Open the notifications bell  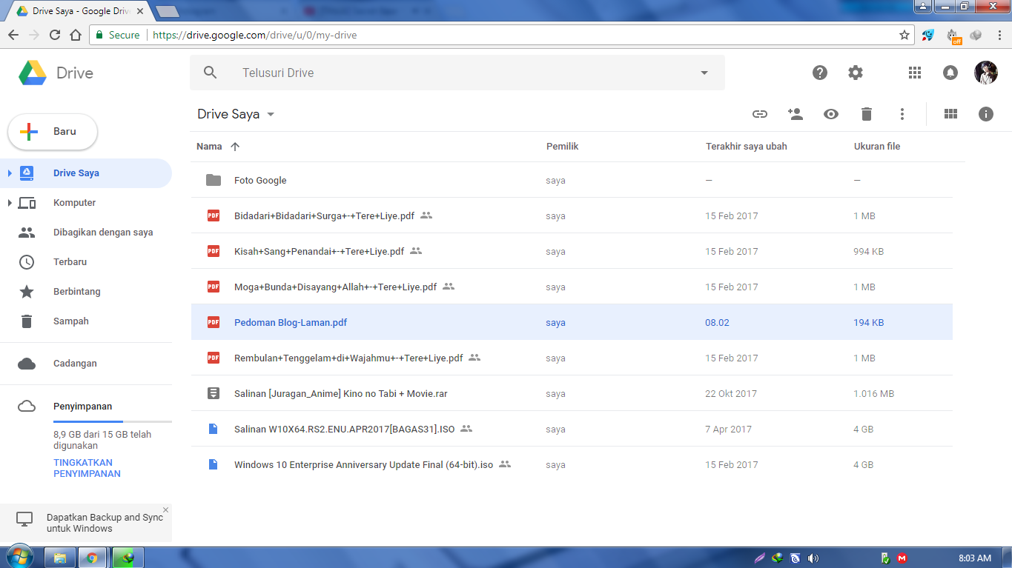pos(950,73)
